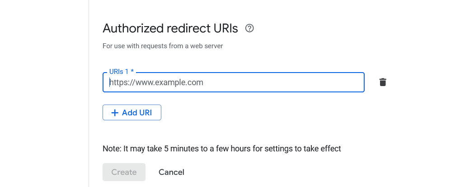Cancel the credential form
Image resolution: width=460 pixels, height=187 pixels.
(x=171, y=172)
